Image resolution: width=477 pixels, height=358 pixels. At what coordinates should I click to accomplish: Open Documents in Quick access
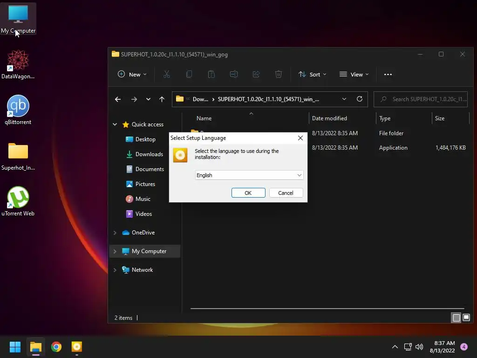pyautogui.click(x=150, y=169)
